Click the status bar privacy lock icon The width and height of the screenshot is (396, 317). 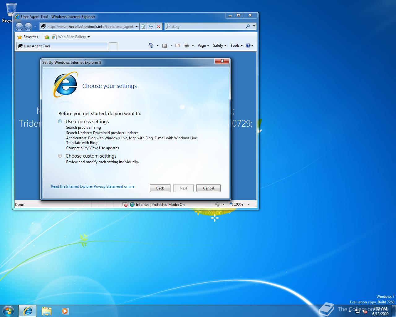217,204
